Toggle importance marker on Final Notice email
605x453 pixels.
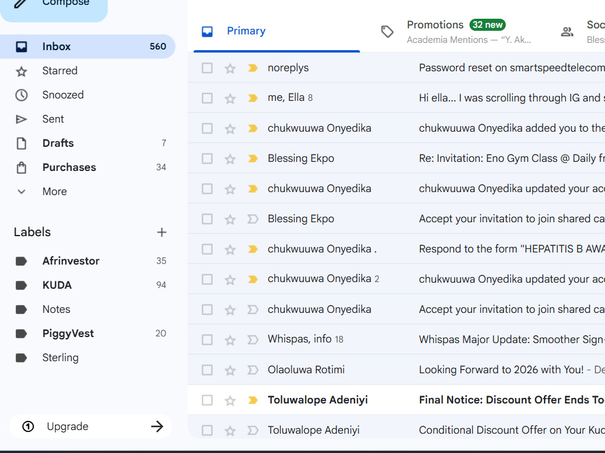point(253,400)
